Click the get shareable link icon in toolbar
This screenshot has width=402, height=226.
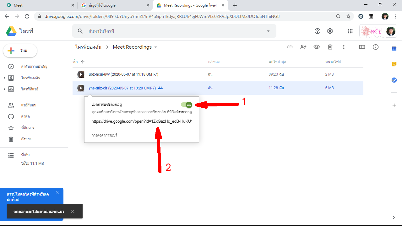point(290,47)
